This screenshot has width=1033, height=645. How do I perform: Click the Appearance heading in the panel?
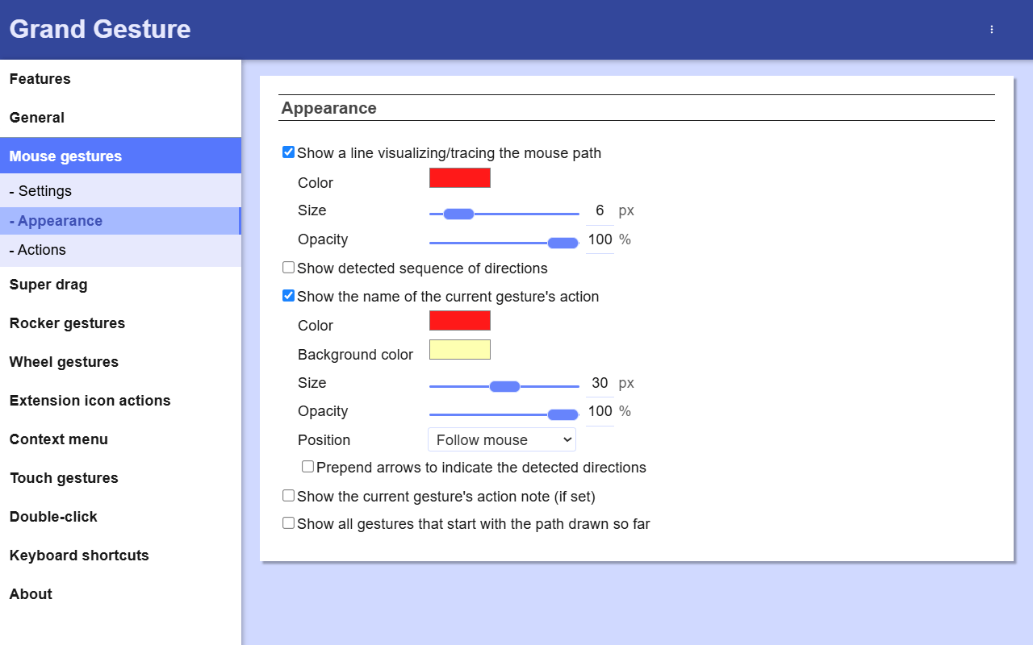328,108
